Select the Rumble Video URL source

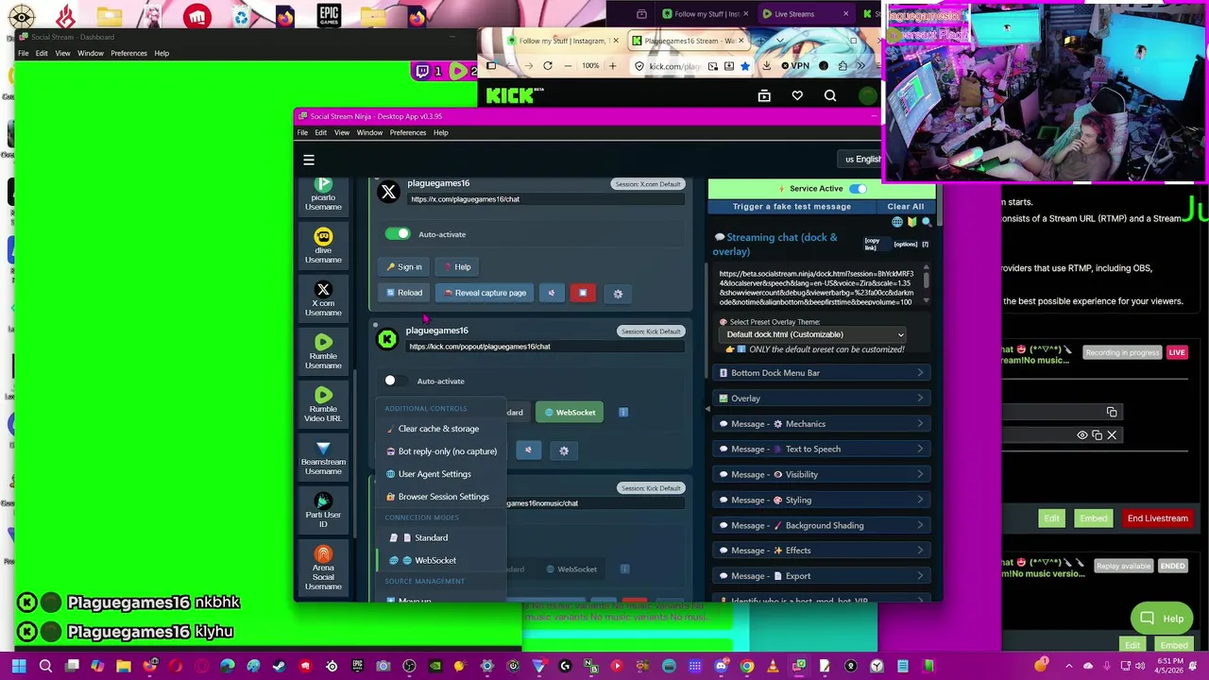tap(323, 405)
